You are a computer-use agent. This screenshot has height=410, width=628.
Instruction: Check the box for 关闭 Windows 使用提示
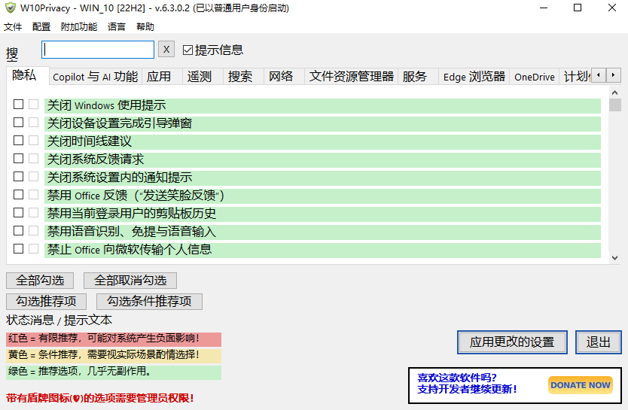click(18, 105)
